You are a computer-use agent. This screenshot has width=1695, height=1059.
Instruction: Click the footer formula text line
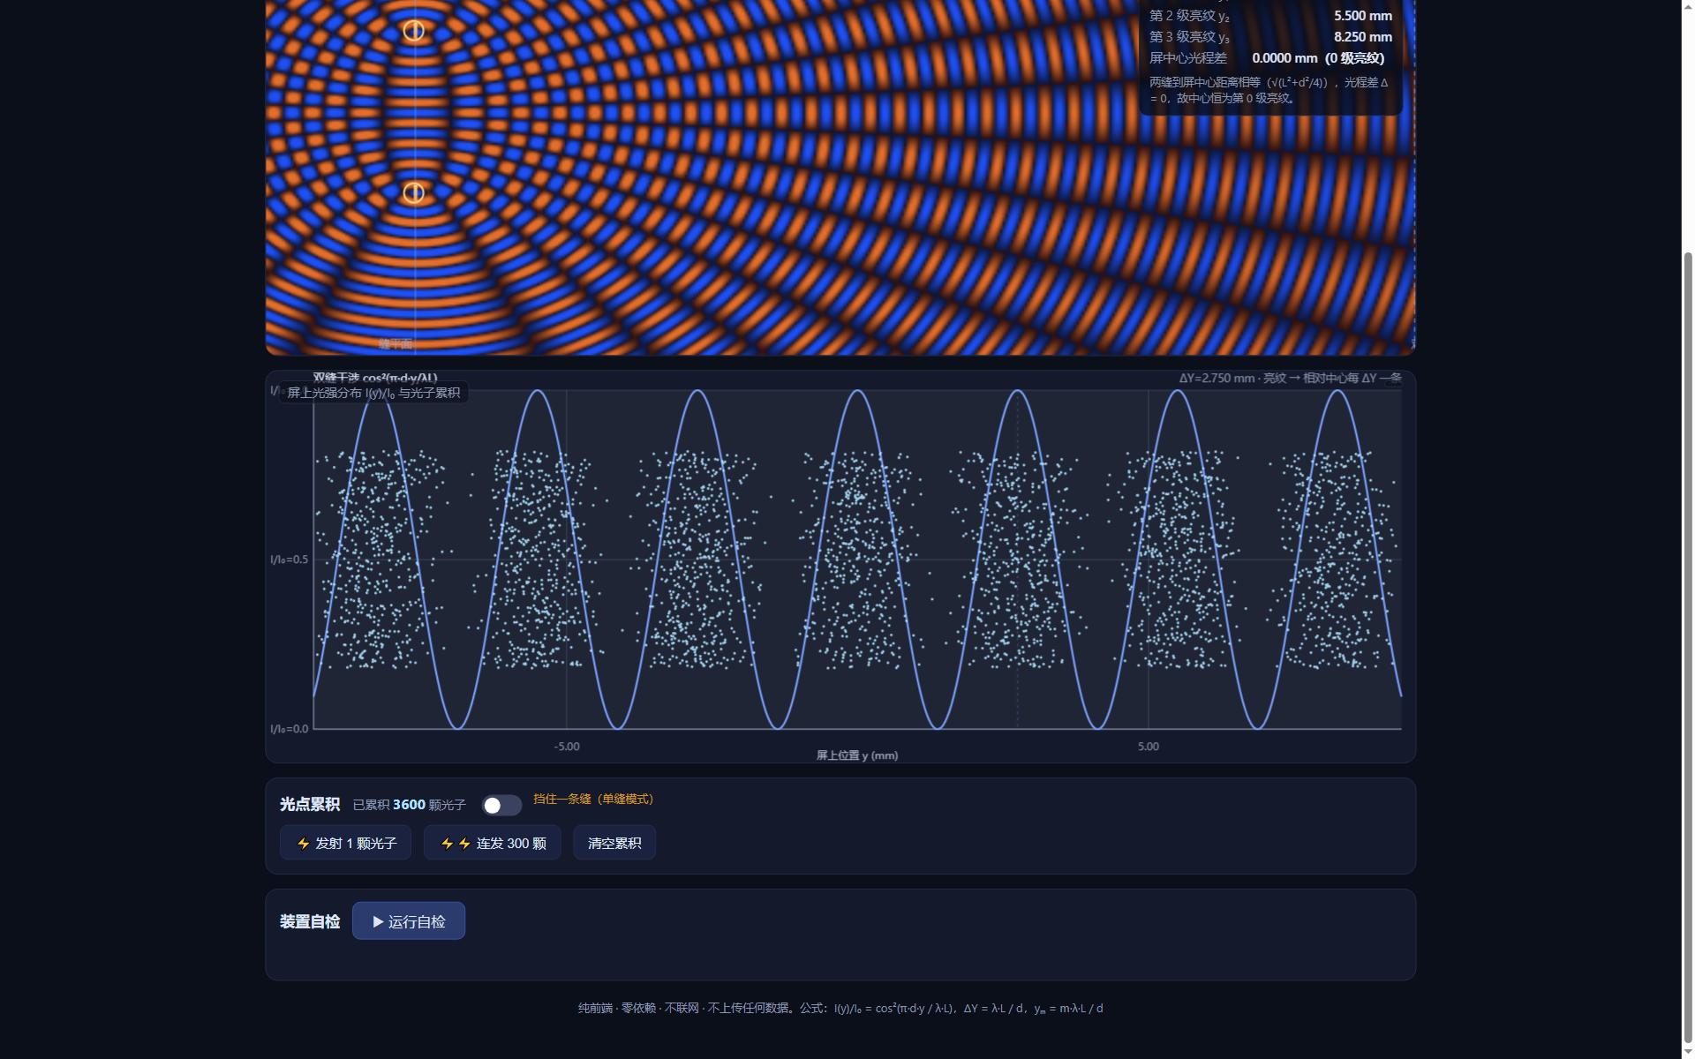coord(840,1008)
